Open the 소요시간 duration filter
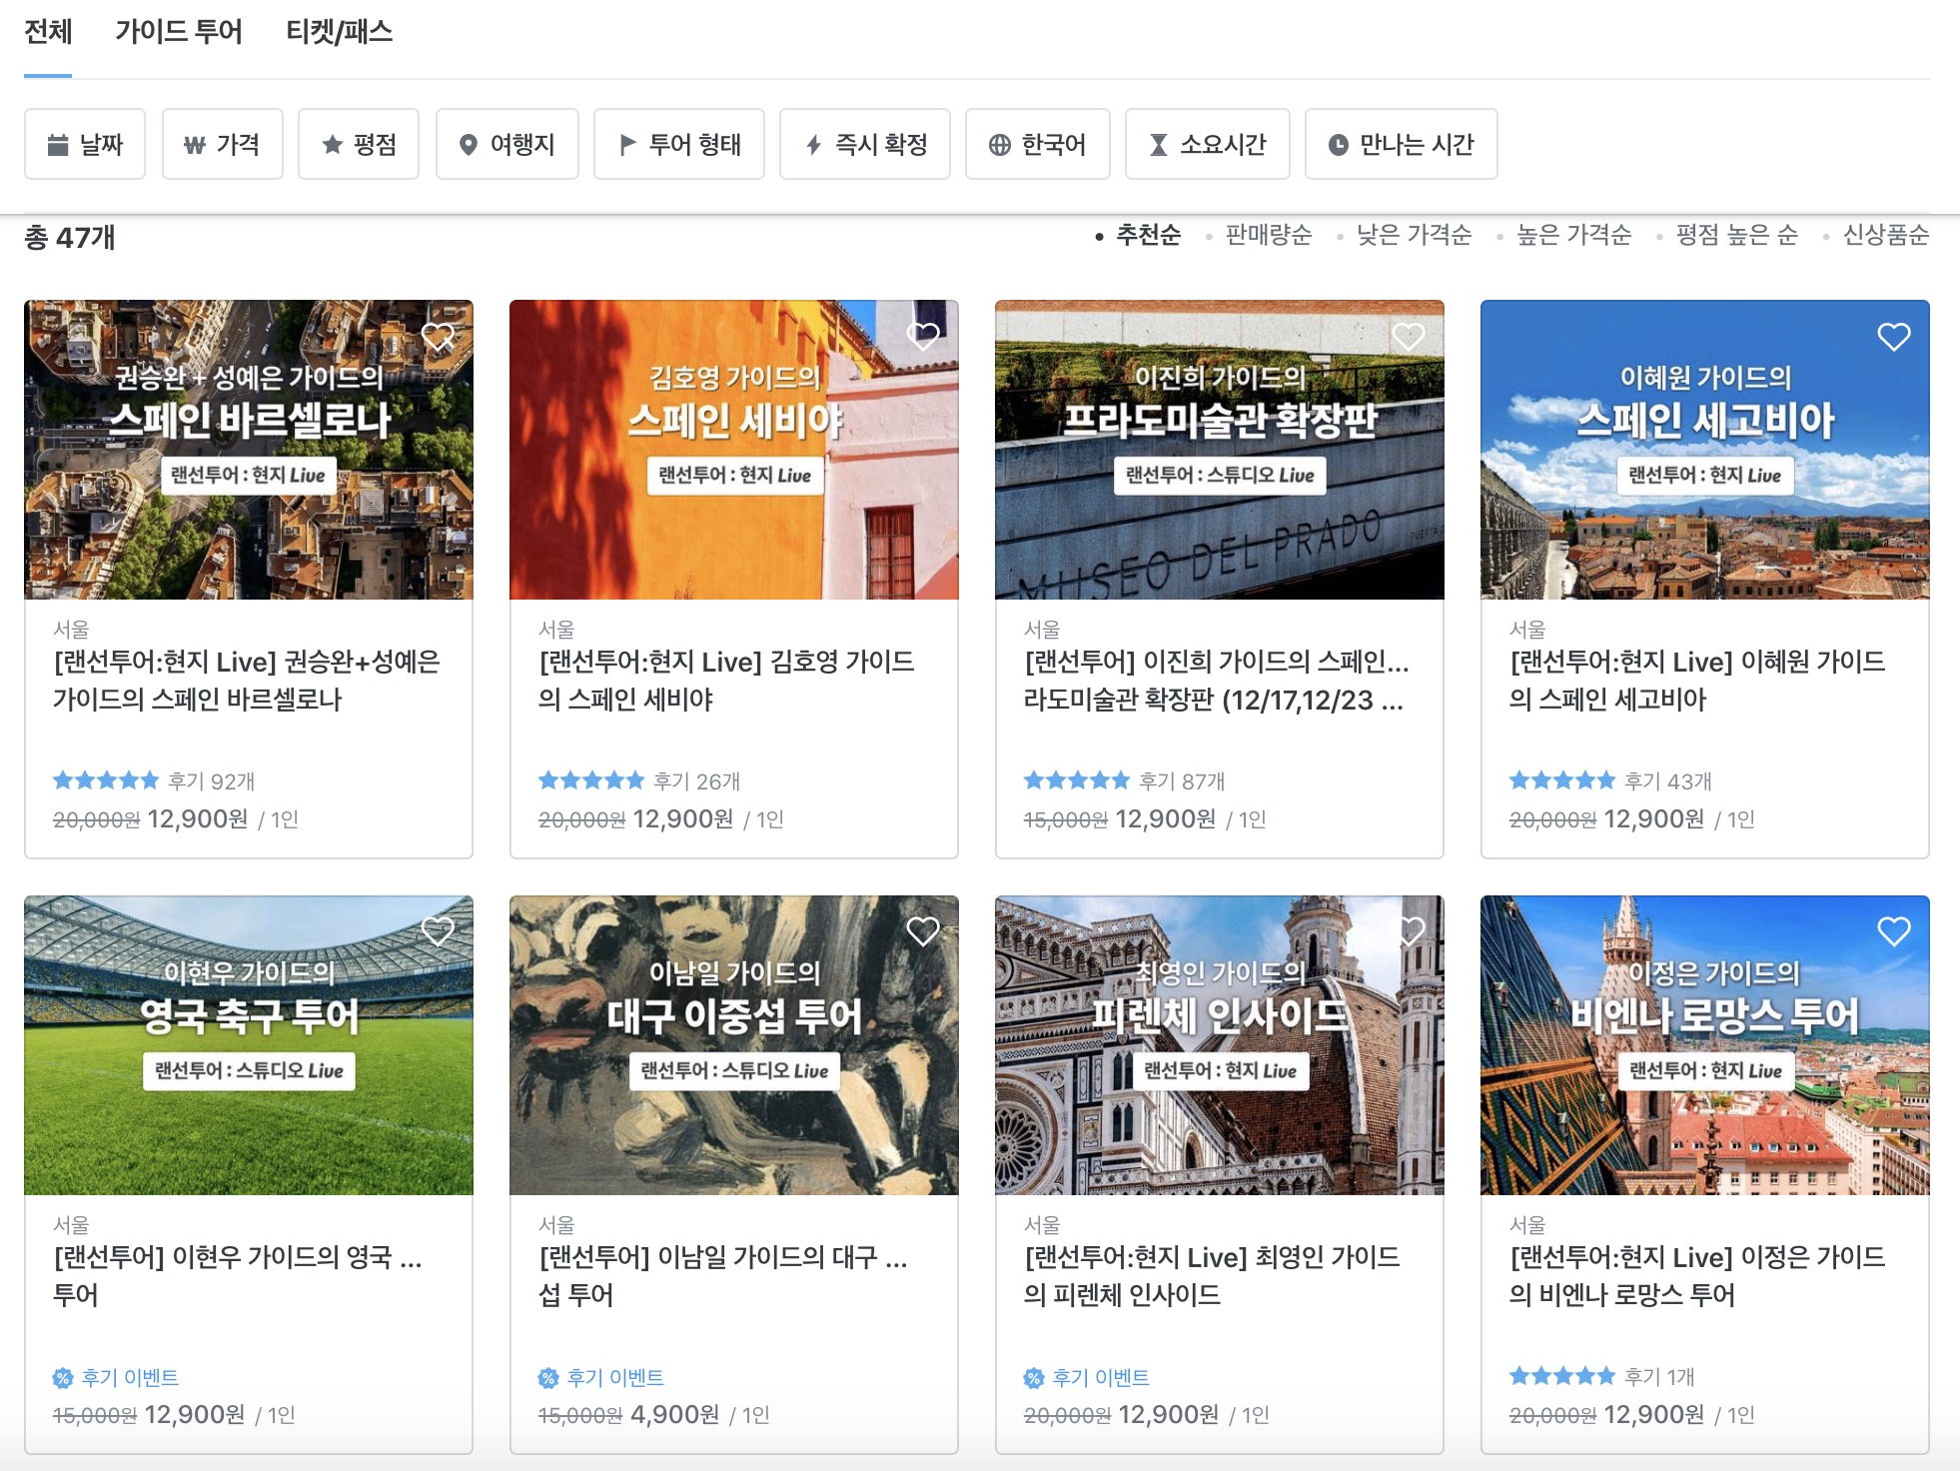Image resolution: width=1960 pixels, height=1471 pixels. (1207, 145)
